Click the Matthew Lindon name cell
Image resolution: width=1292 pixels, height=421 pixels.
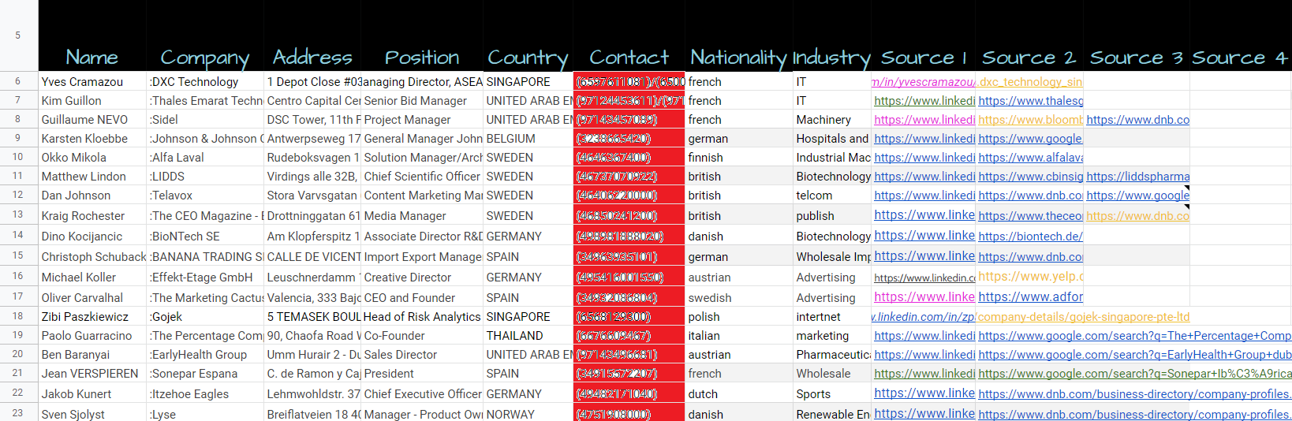(92, 176)
